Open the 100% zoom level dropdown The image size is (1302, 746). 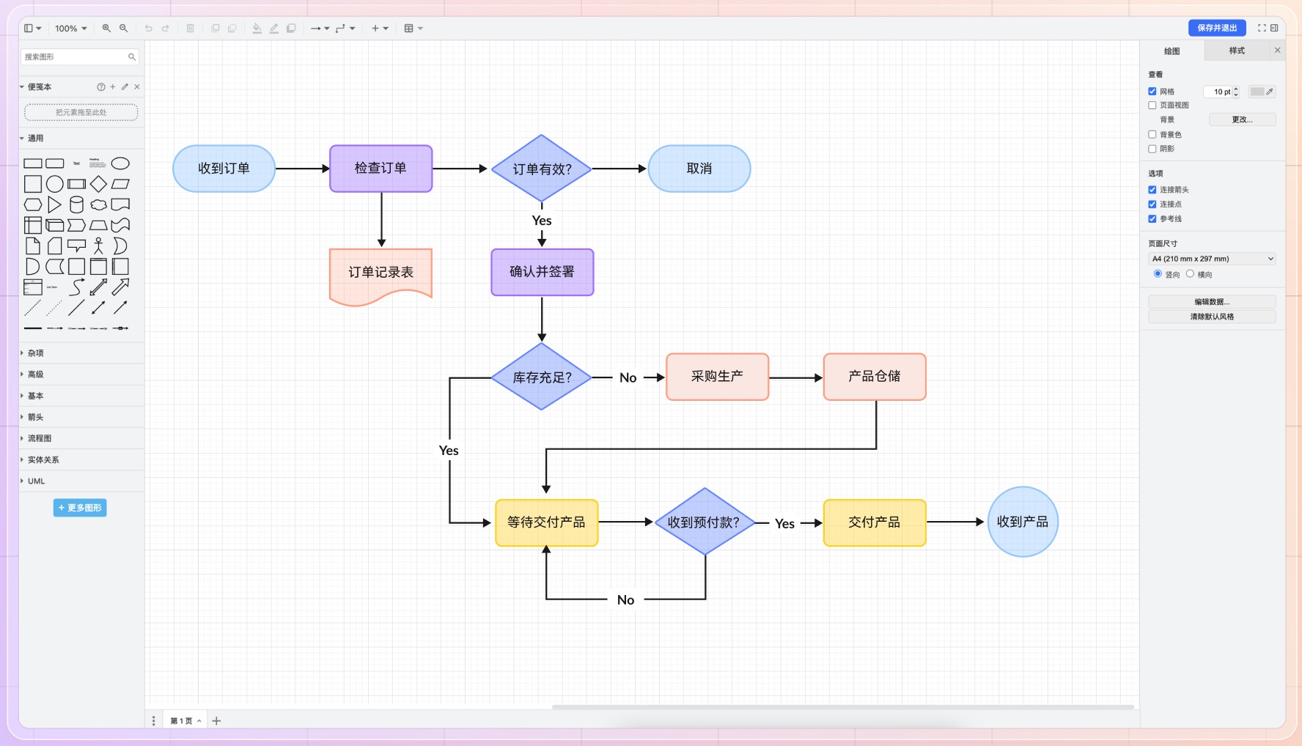click(71, 29)
